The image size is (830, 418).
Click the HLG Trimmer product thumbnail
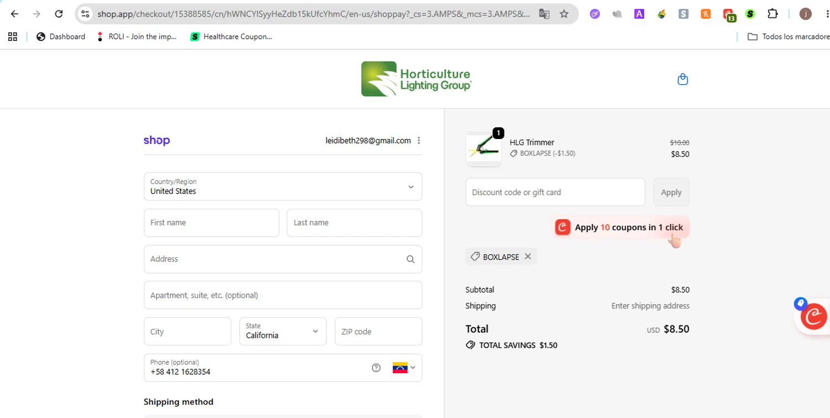(x=484, y=148)
